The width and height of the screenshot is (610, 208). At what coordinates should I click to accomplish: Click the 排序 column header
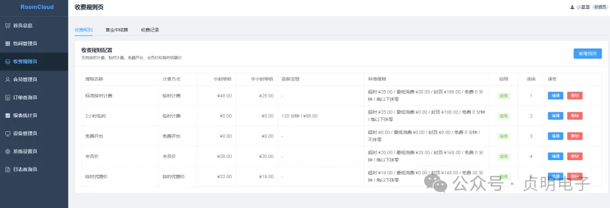[x=531, y=79]
